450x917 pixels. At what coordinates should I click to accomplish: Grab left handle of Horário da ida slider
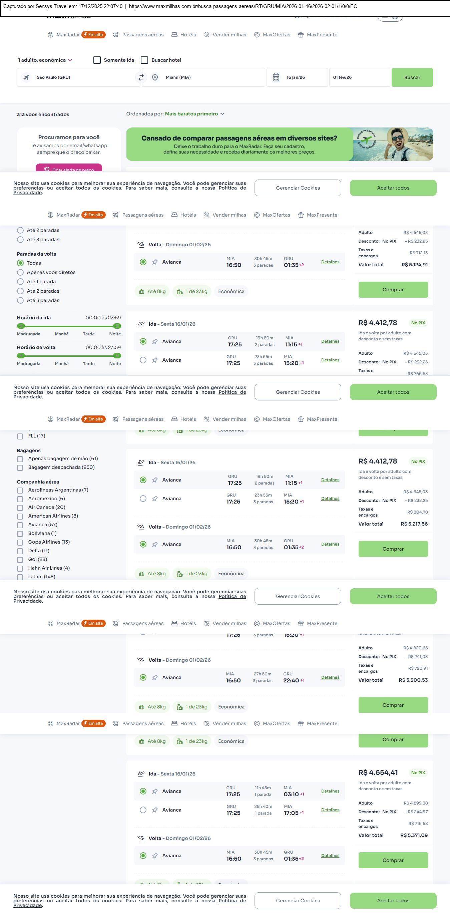21,326
